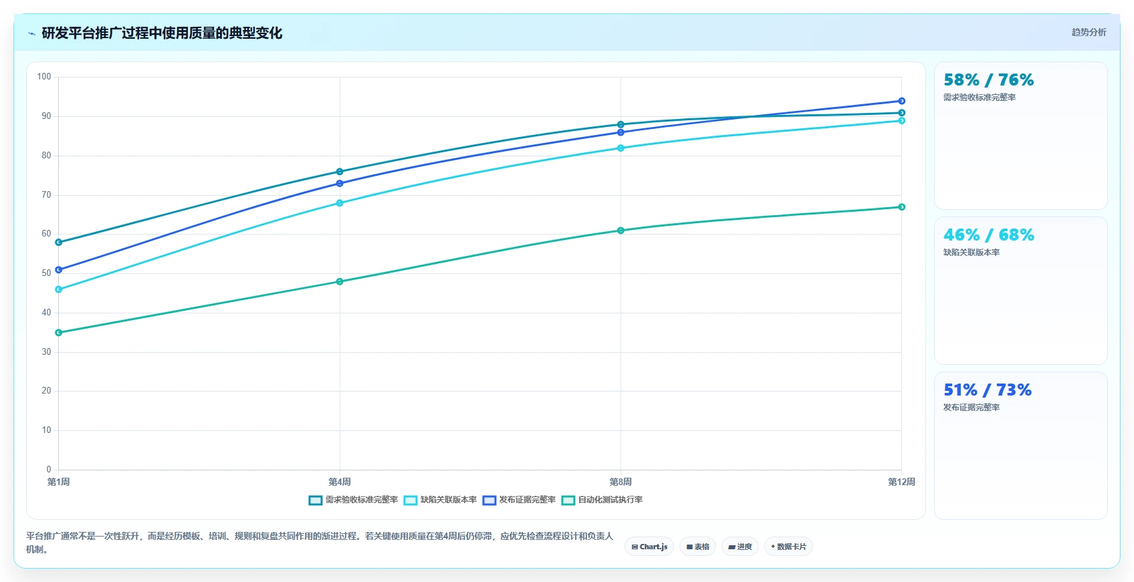
Task: Click the 第12周 x-axis label
Action: click(x=901, y=482)
